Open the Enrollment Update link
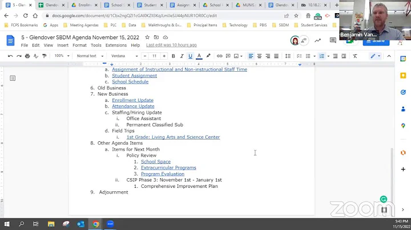This screenshot has width=411, height=230. click(x=132, y=100)
